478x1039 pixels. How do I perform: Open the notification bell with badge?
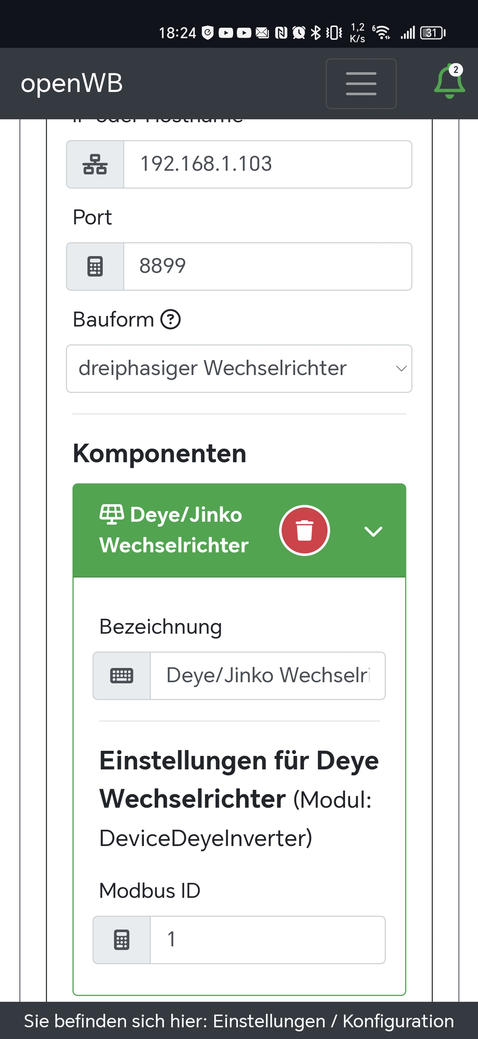449,82
